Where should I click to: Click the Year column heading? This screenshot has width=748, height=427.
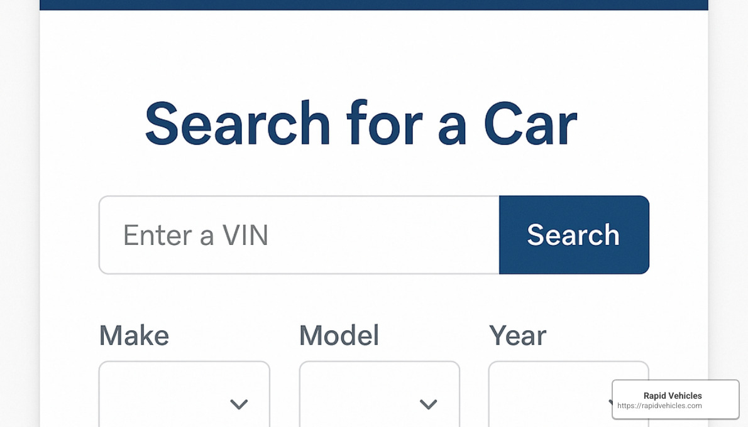pyautogui.click(x=517, y=335)
